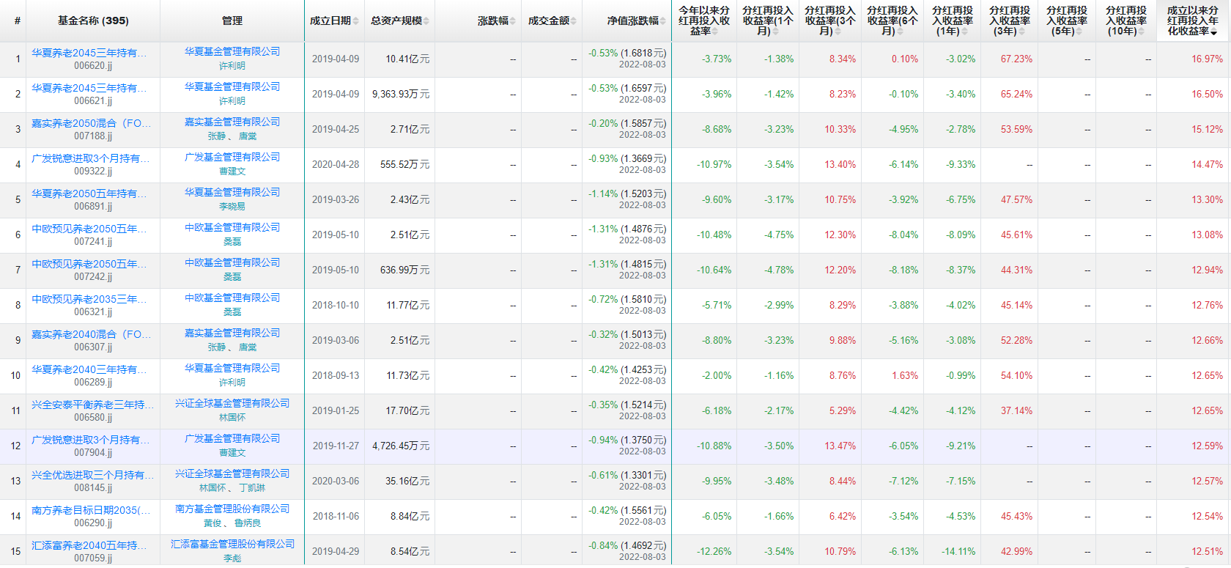
Task: Open 南方基金管理股份有限公司 link
Action: coord(232,509)
